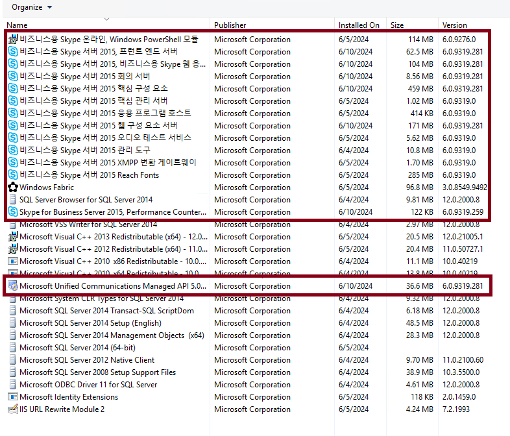510x436 pixels.
Task: Select the IIS URL Rewrite Module 2 entry
Action: click(62, 409)
